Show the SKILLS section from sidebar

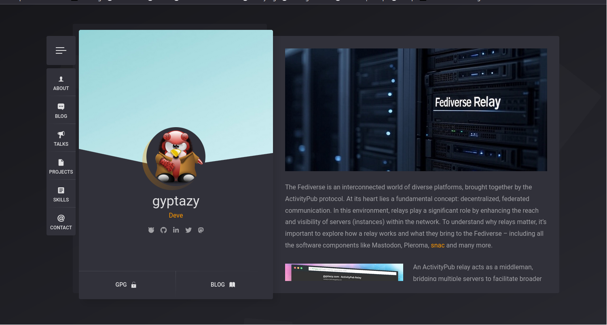(x=61, y=195)
